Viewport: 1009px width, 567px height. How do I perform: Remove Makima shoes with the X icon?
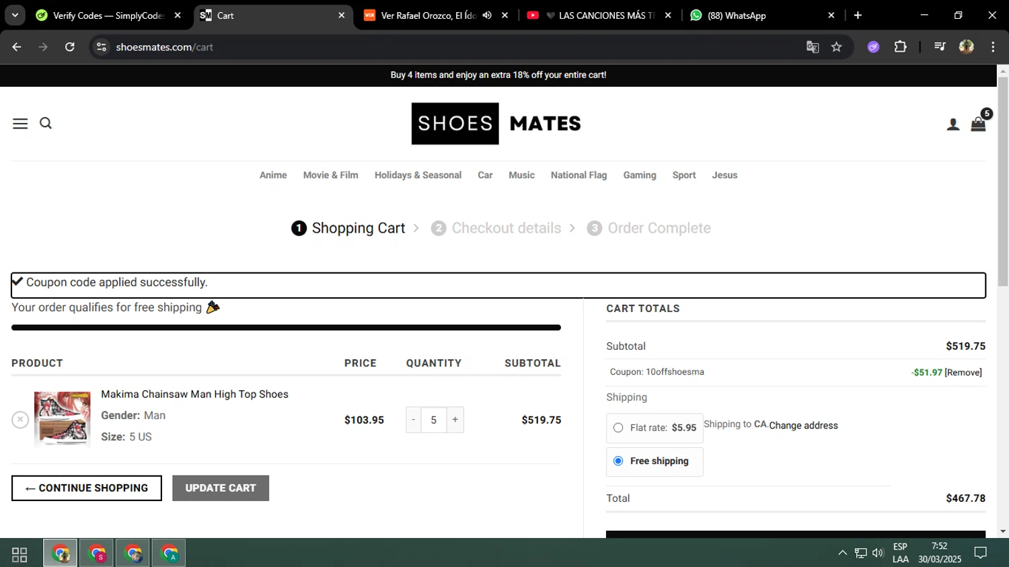click(x=20, y=420)
